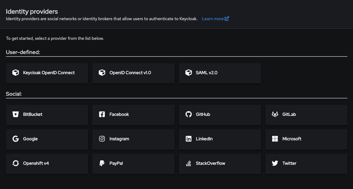The height and width of the screenshot is (189, 353).
Task: Click the Facebook logo icon
Action: [x=102, y=114]
